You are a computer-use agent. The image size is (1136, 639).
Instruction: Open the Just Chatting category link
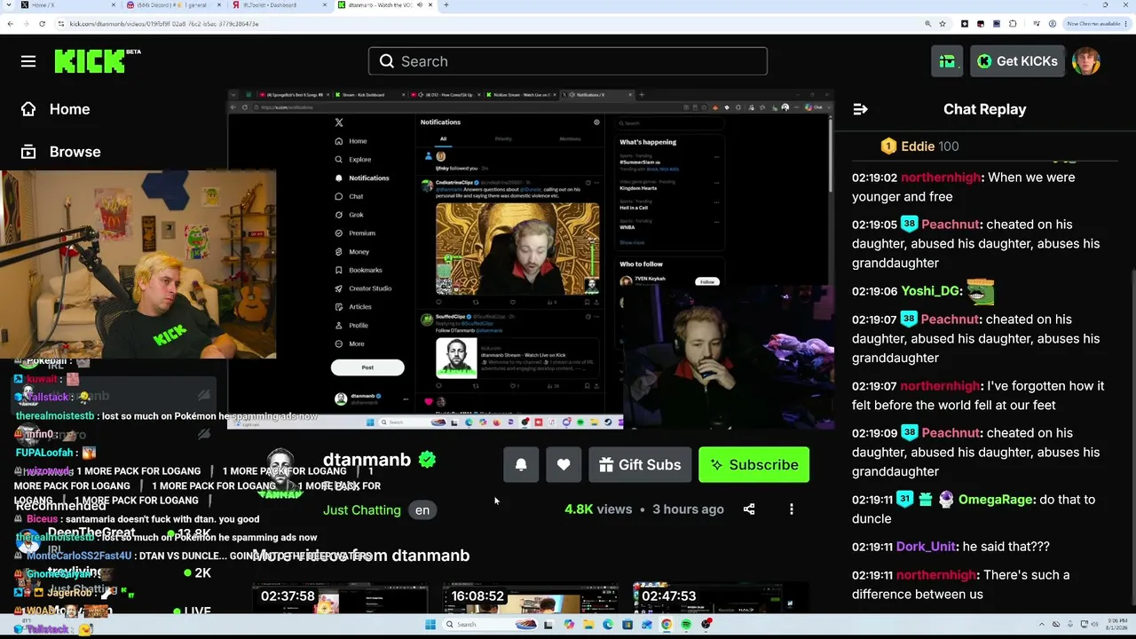362,510
